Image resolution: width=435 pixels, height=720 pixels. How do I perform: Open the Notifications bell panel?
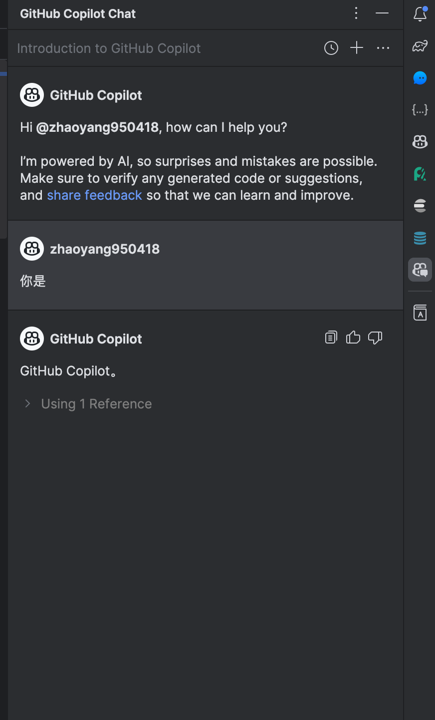(x=420, y=14)
